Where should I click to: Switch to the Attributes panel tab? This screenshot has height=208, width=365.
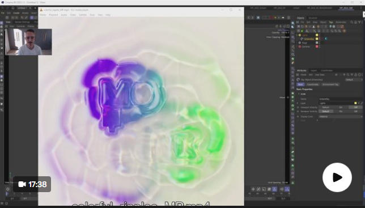click(x=302, y=70)
